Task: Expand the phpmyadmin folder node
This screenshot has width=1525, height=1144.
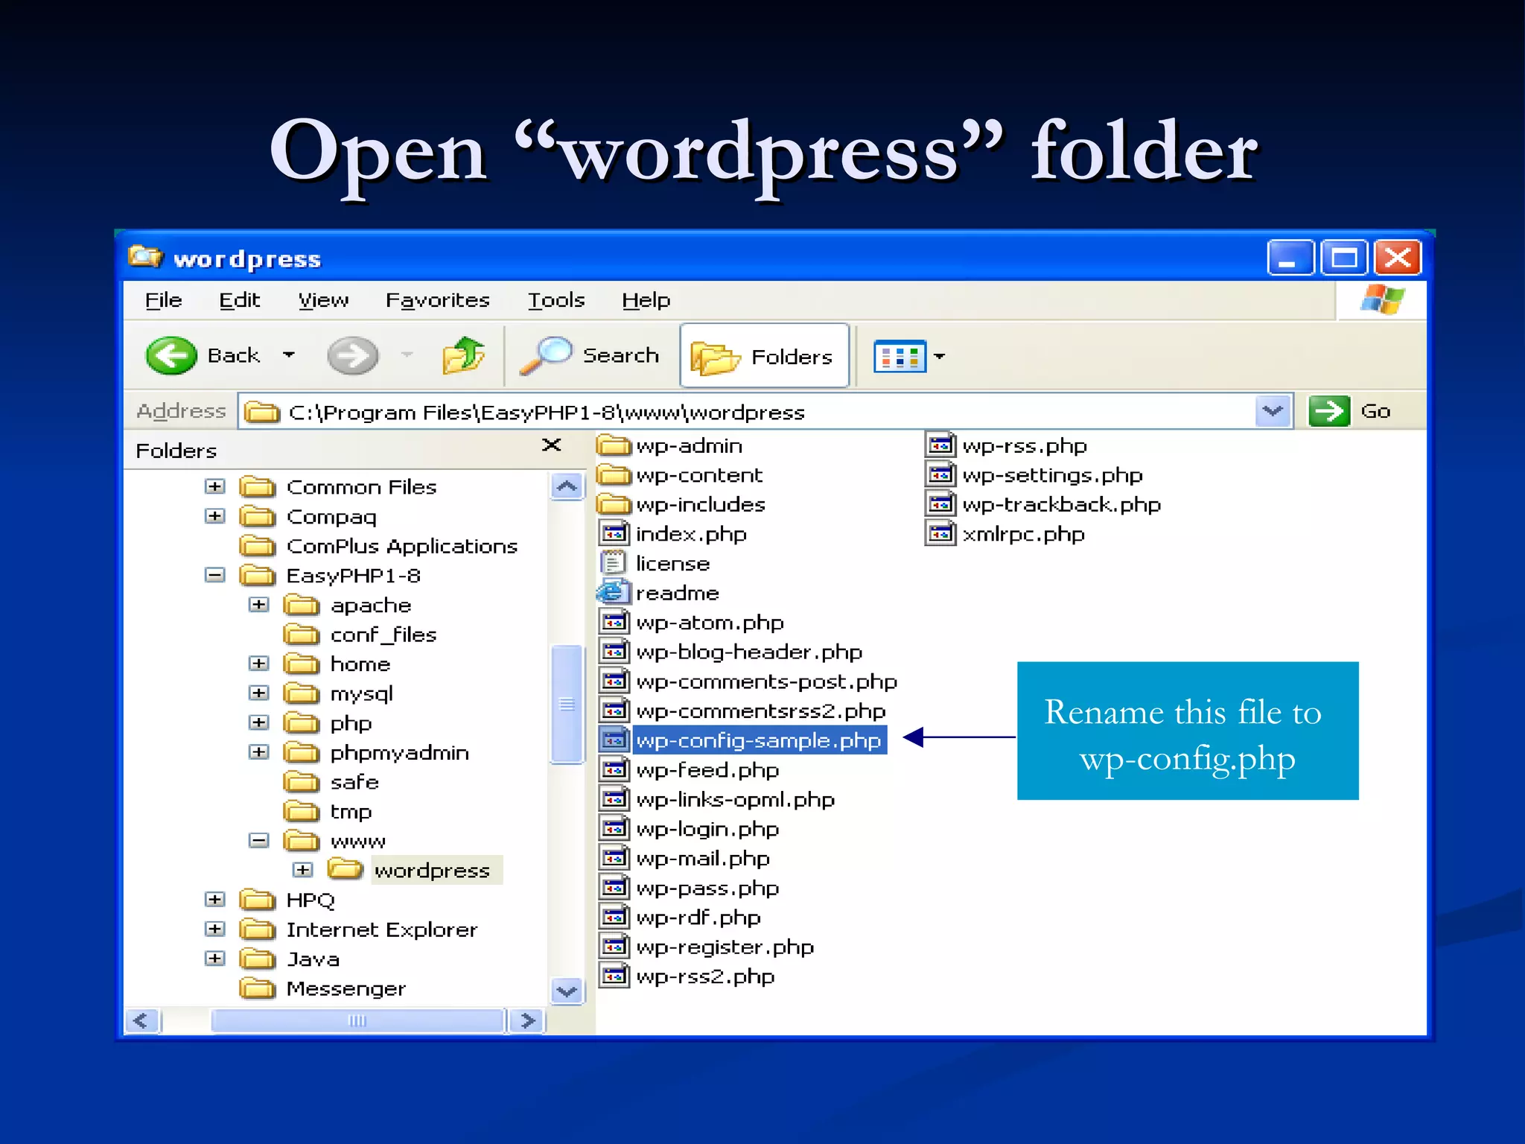Action: click(x=258, y=751)
